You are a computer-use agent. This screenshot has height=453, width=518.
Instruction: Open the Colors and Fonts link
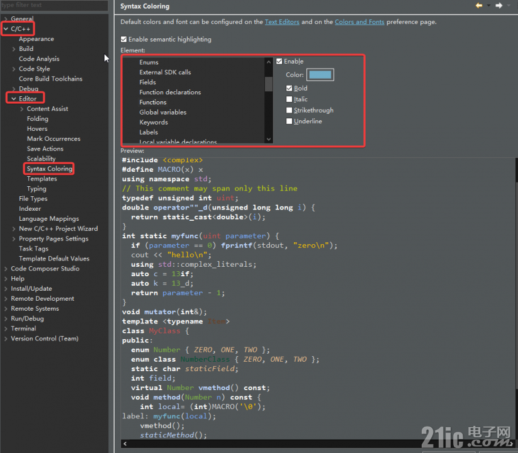[359, 22]
